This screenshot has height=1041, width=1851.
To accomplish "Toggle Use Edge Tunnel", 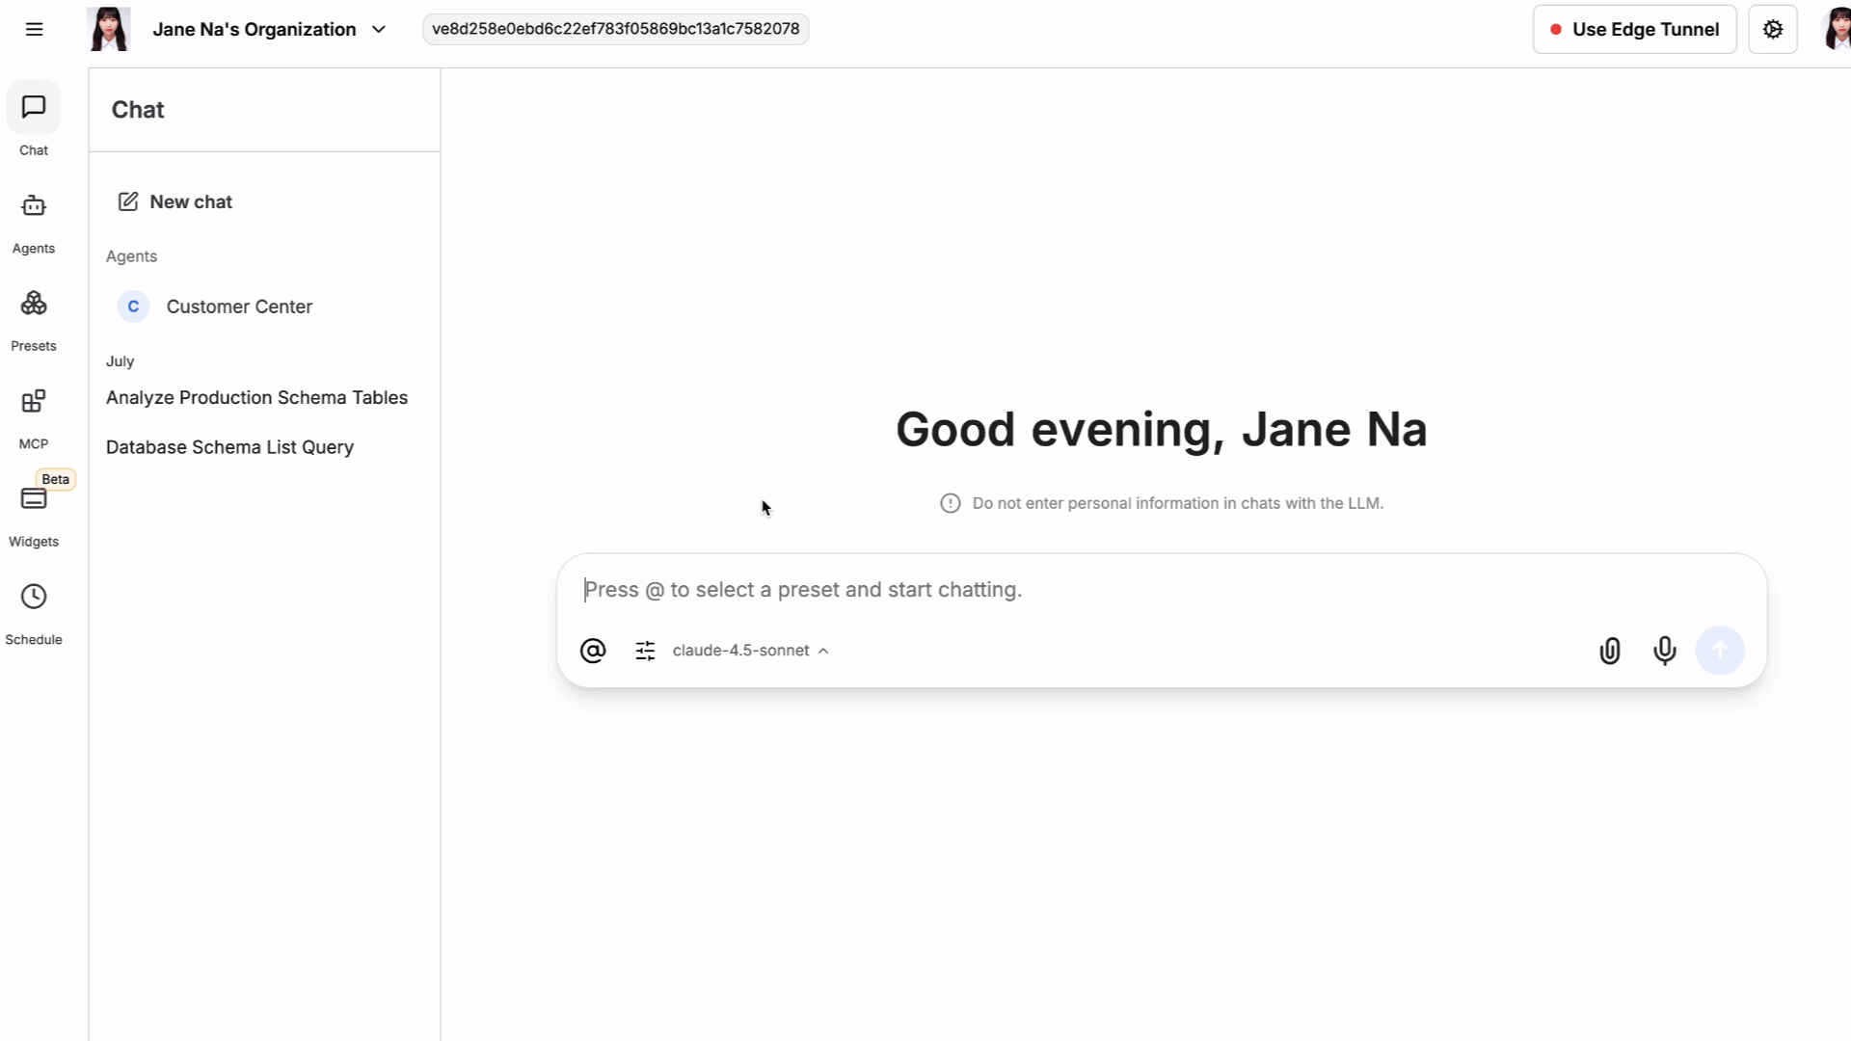I will (1634, 29).
